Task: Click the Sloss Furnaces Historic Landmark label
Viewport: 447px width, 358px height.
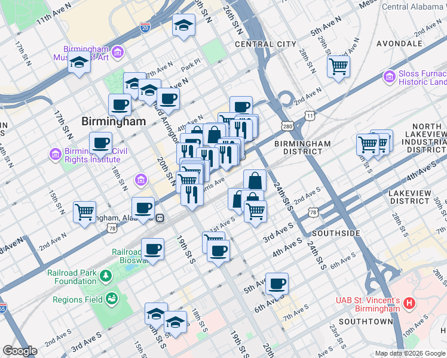Action: click(422, 78)
